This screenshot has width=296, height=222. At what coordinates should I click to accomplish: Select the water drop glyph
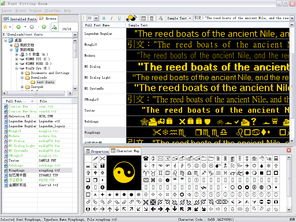tap(261, 166)
